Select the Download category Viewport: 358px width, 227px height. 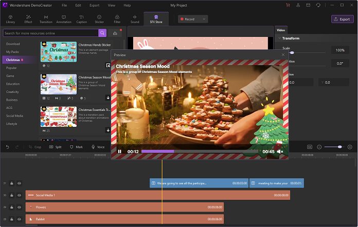click(x=13, y=44)
